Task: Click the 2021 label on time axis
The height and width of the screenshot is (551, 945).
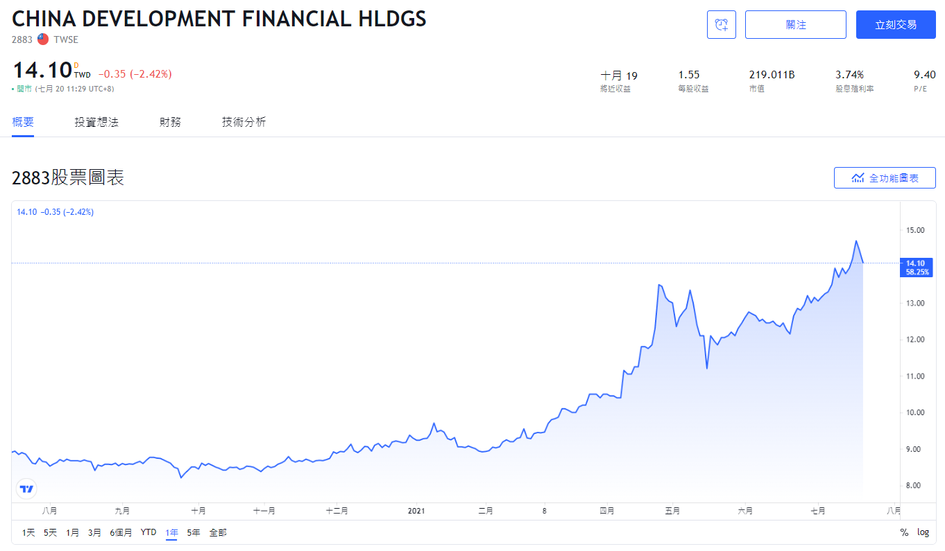Action: click(x=416, y=511)
